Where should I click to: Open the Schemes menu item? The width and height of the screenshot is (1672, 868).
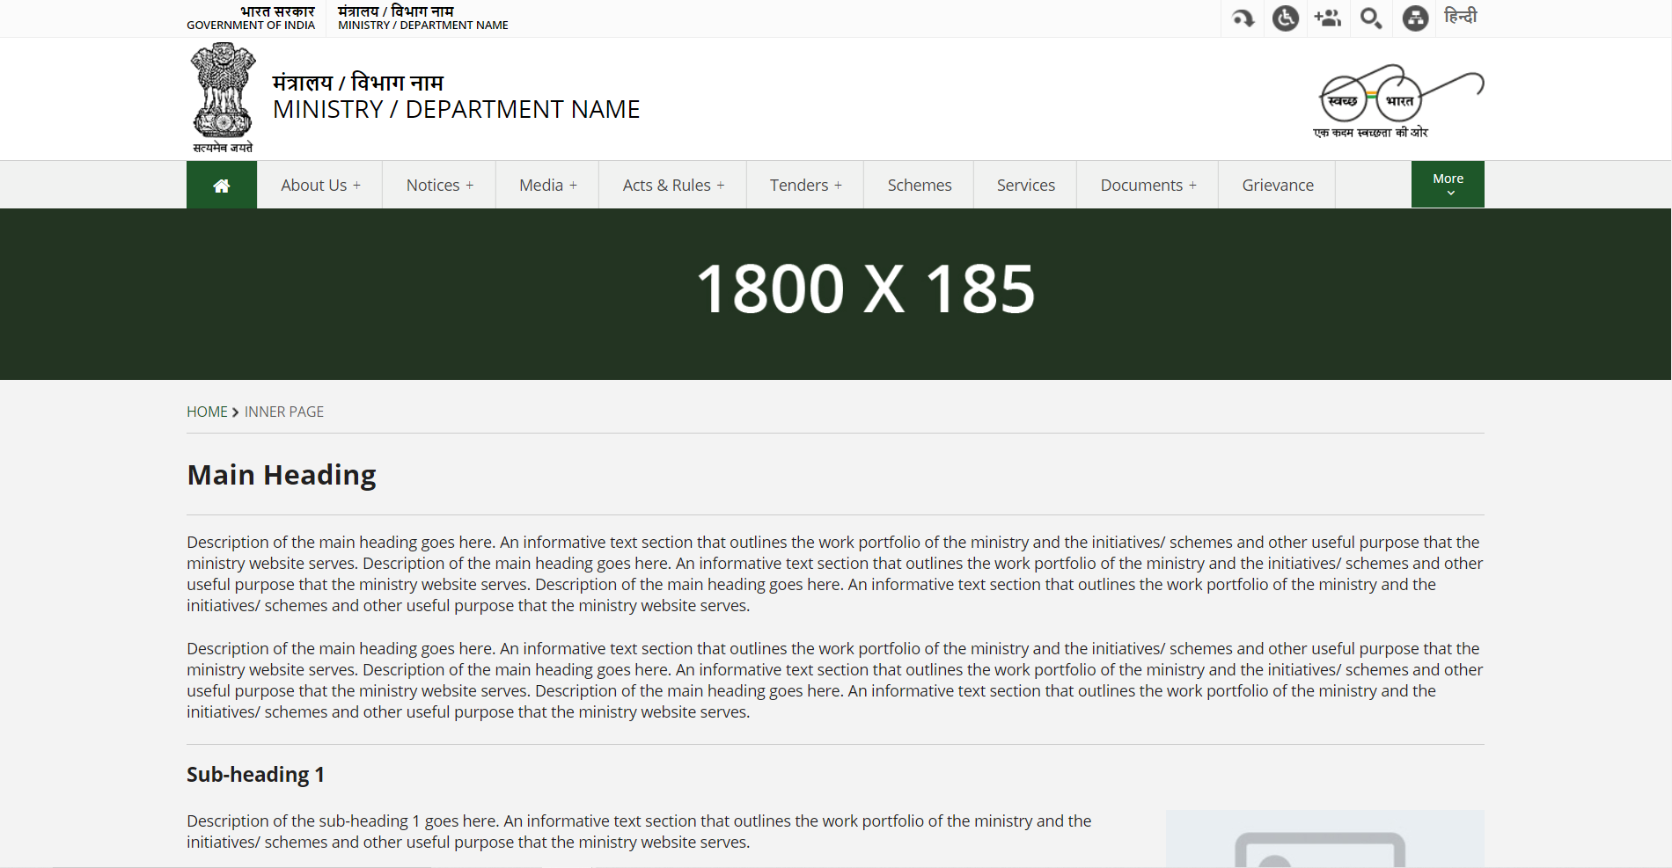click(919, 186)
